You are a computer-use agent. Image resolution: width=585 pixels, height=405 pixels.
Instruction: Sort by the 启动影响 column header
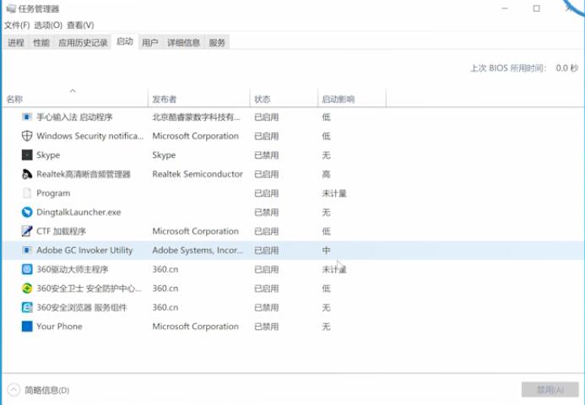[352, 98]
